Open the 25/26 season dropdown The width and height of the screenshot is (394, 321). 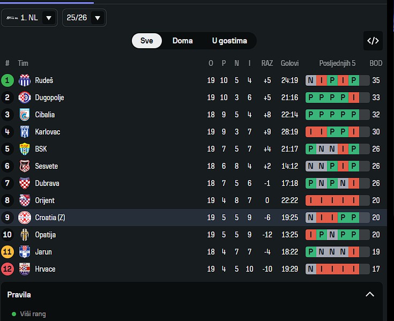[x=84, y=18]
